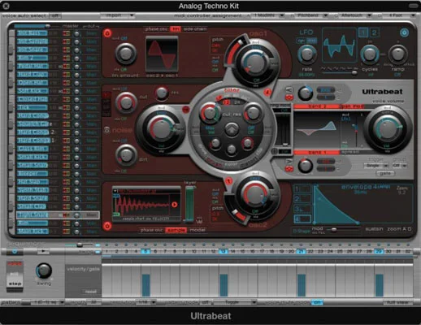
Task: Click the LFO rate knob
Action: pyautogui.click(x=306, y=54)
